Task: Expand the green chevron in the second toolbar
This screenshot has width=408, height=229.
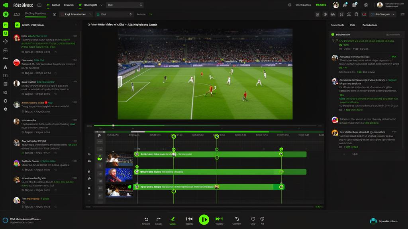Action: click(151, 14)
